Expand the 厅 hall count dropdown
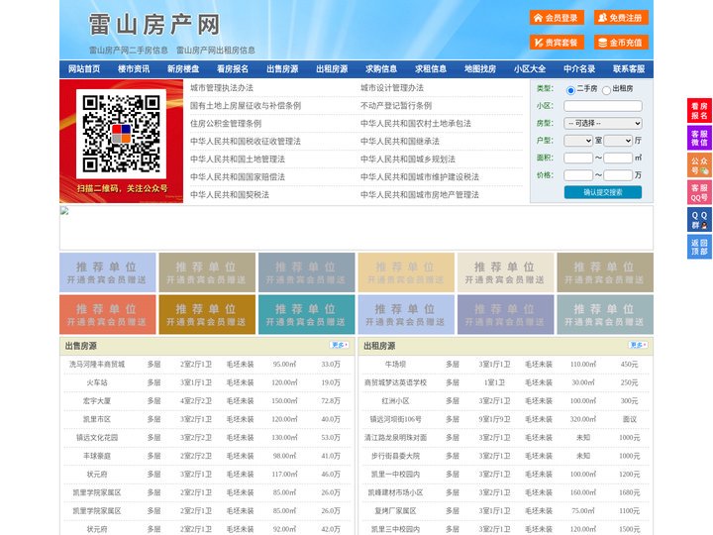 click(x=618, y=141)
